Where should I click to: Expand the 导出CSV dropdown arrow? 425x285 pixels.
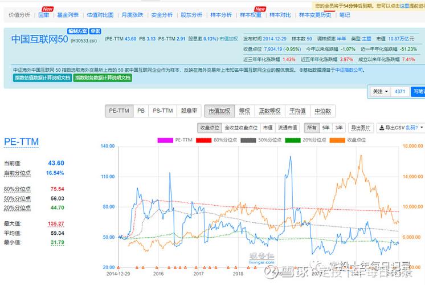click(421, 128)
